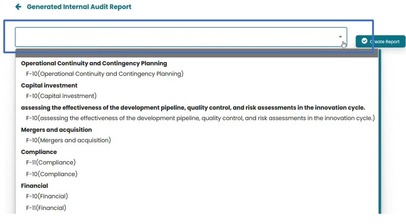Click the bold Capital investment group header
406x224 pixels.
pyautogui.click(x=49, y=85)
